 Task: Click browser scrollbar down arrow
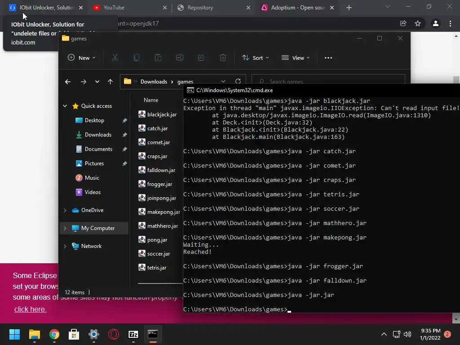456,318
